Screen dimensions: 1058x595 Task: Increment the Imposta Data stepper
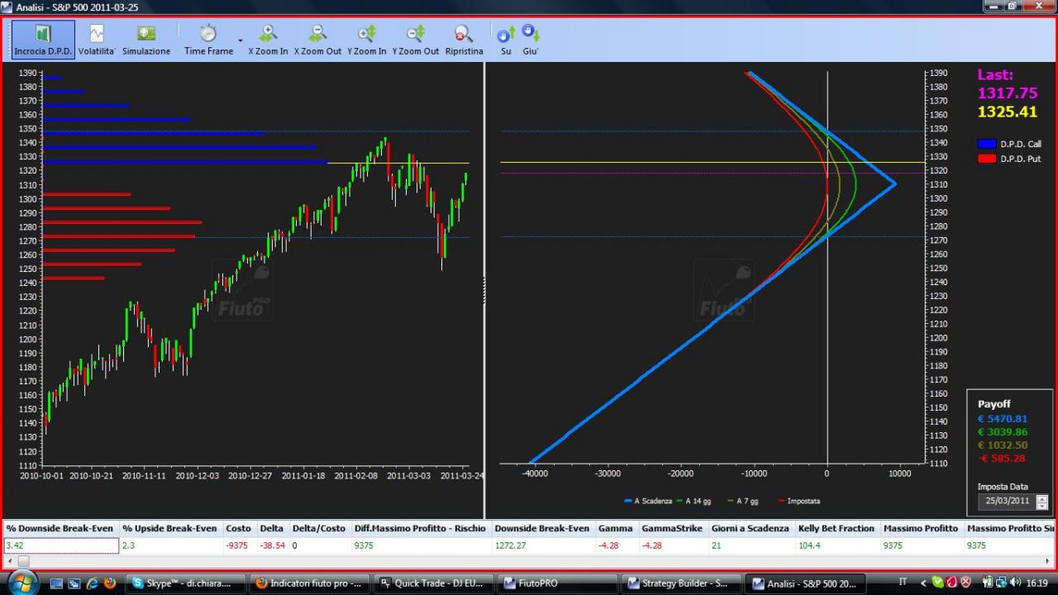click(1041, 497)
